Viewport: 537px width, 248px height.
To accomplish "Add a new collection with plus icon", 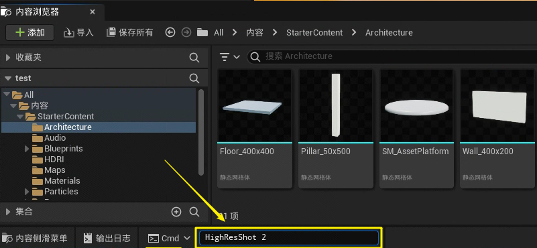I will click(x=176, y=212).
